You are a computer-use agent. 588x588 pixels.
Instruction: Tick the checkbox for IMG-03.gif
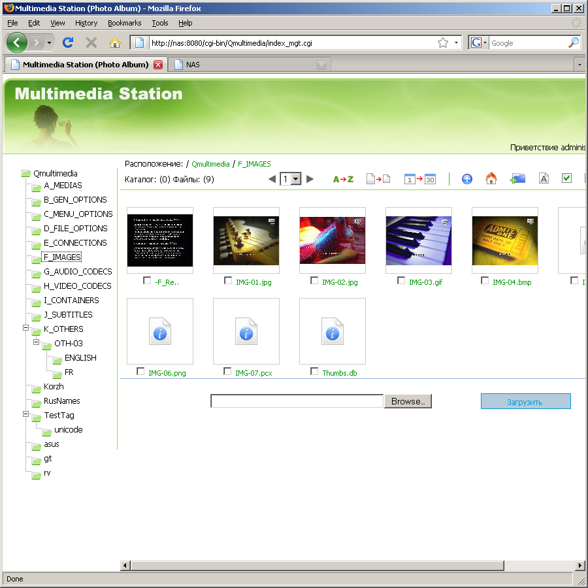click(401, 280)
